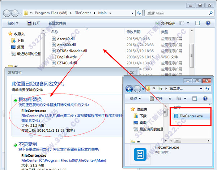Screen dimensions: 217x170
Task: Sort by 名称 column header
Action: (55, 32)
